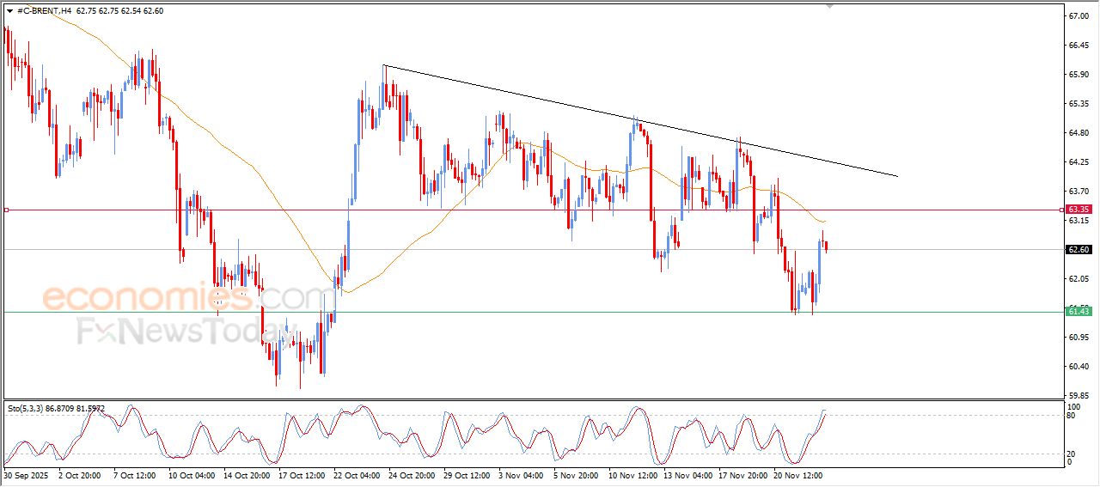Select the red 63.35 price label
Viewport: 1100px width, 487px height.
(x=1079, y=209)
